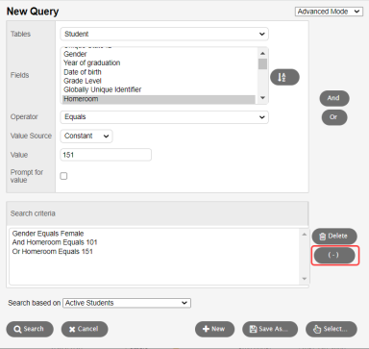The image size is (369, 349).
Task: Click the Save As disk button
Action: coord(270,329)
